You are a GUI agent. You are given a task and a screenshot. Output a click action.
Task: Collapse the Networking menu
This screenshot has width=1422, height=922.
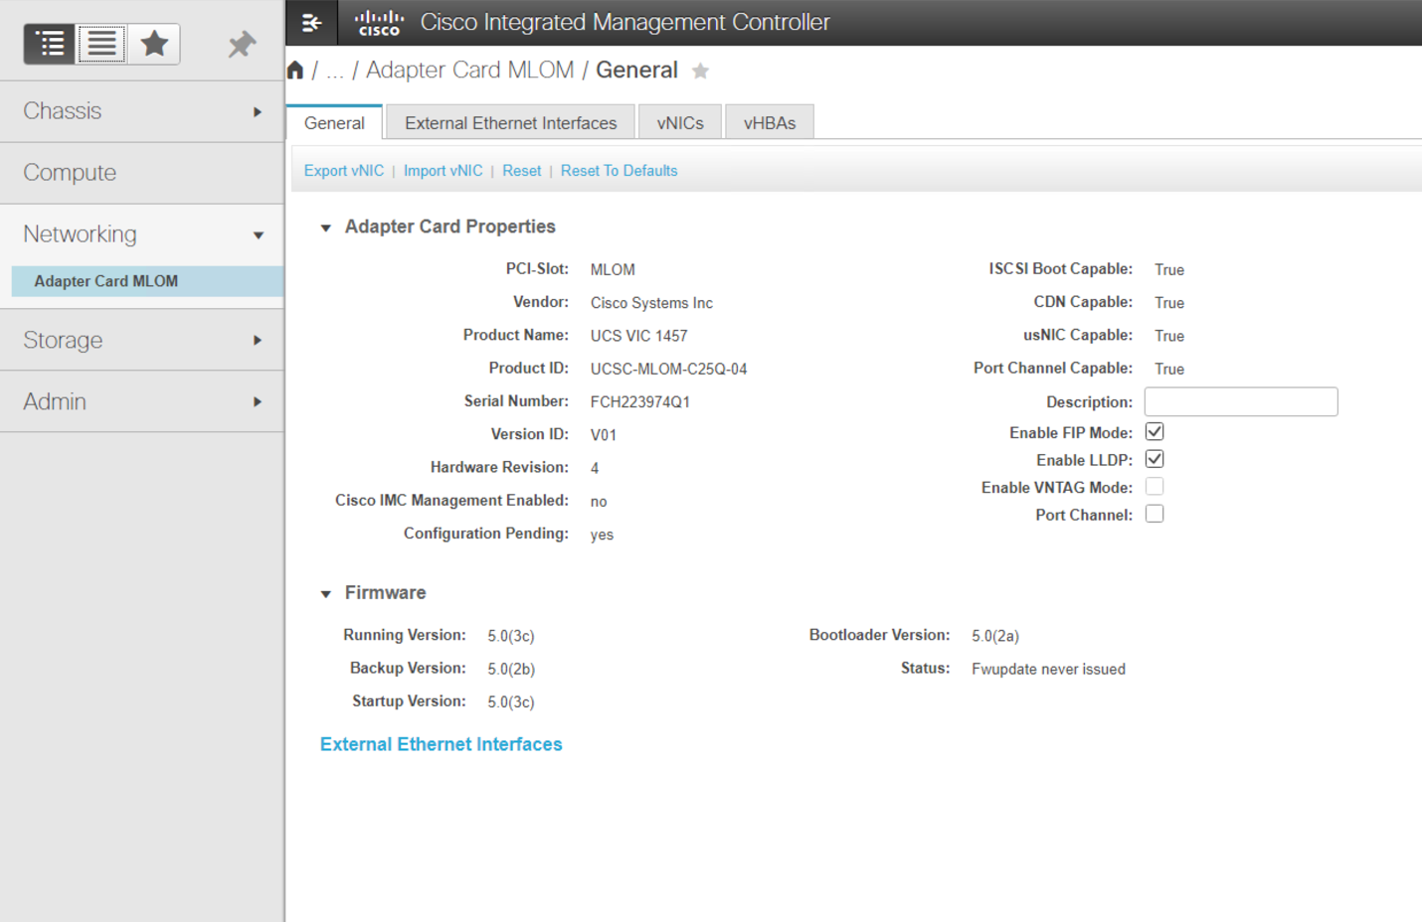tap(142, 234)
